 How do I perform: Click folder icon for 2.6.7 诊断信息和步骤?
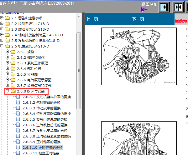13,86
